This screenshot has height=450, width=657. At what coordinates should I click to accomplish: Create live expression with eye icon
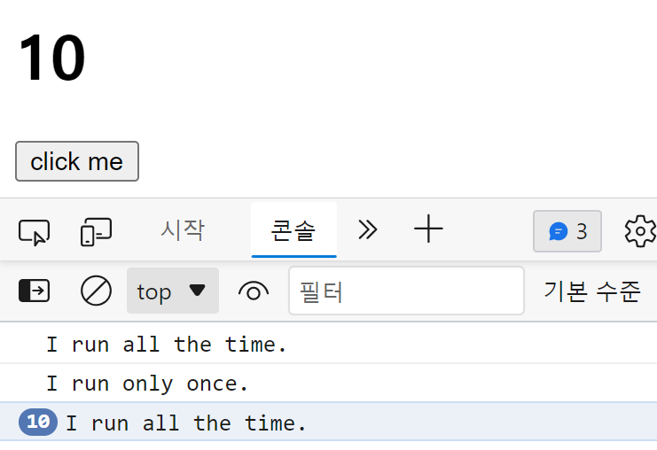coord(253,291)
